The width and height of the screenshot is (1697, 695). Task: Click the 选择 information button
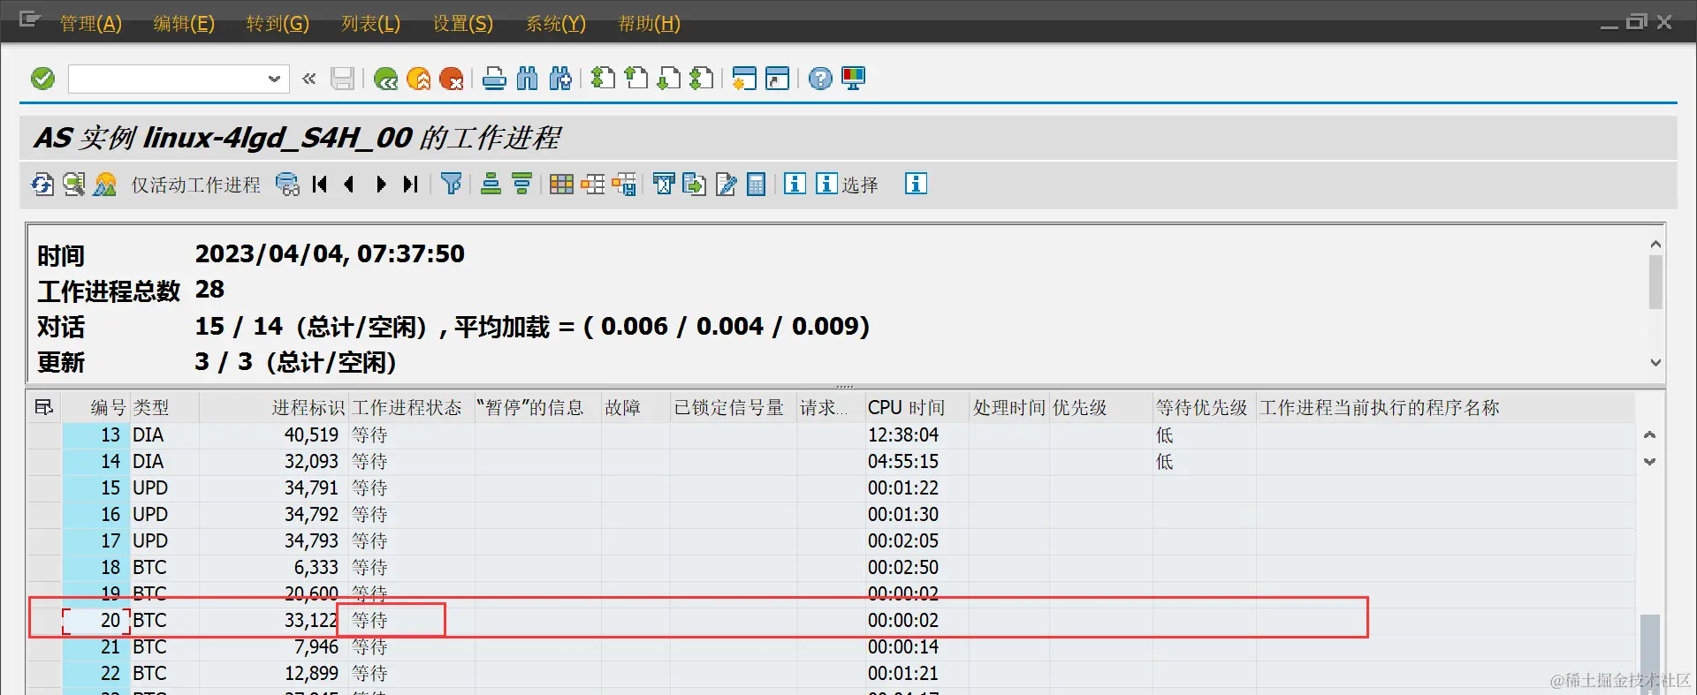847,184
